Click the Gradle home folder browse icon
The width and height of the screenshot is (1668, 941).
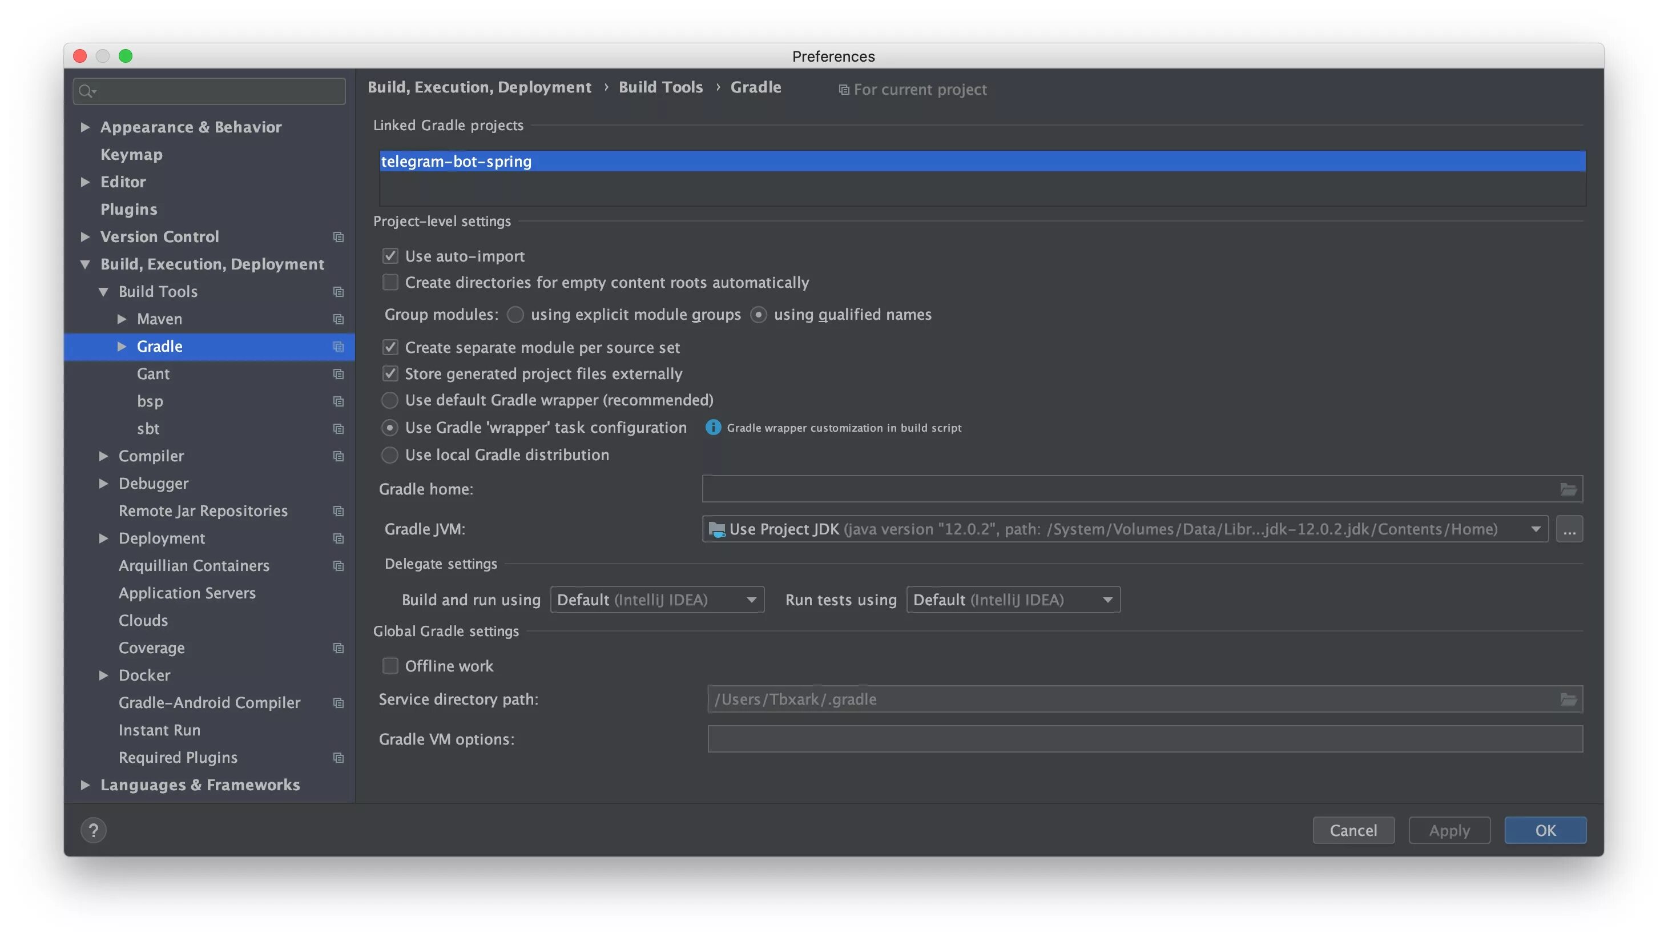coord(1568,489)
